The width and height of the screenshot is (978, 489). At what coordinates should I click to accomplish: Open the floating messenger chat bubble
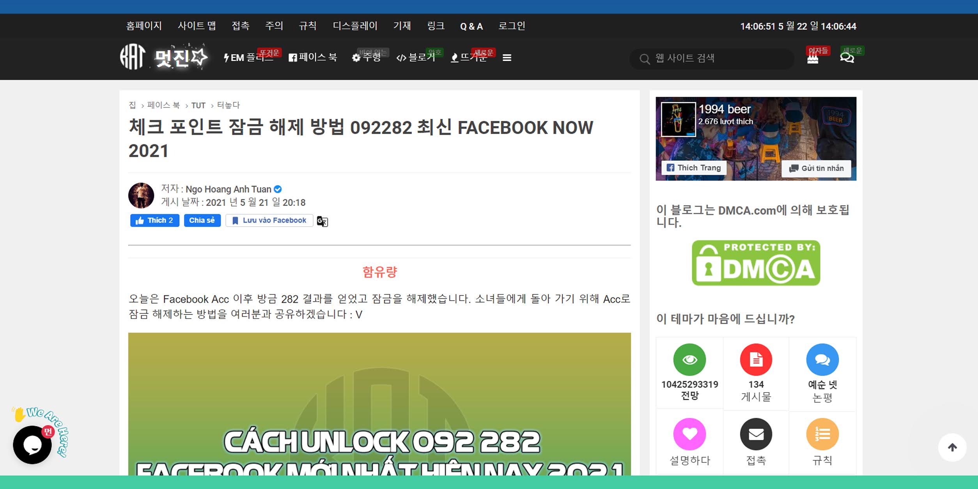click(x=32, y=445)
